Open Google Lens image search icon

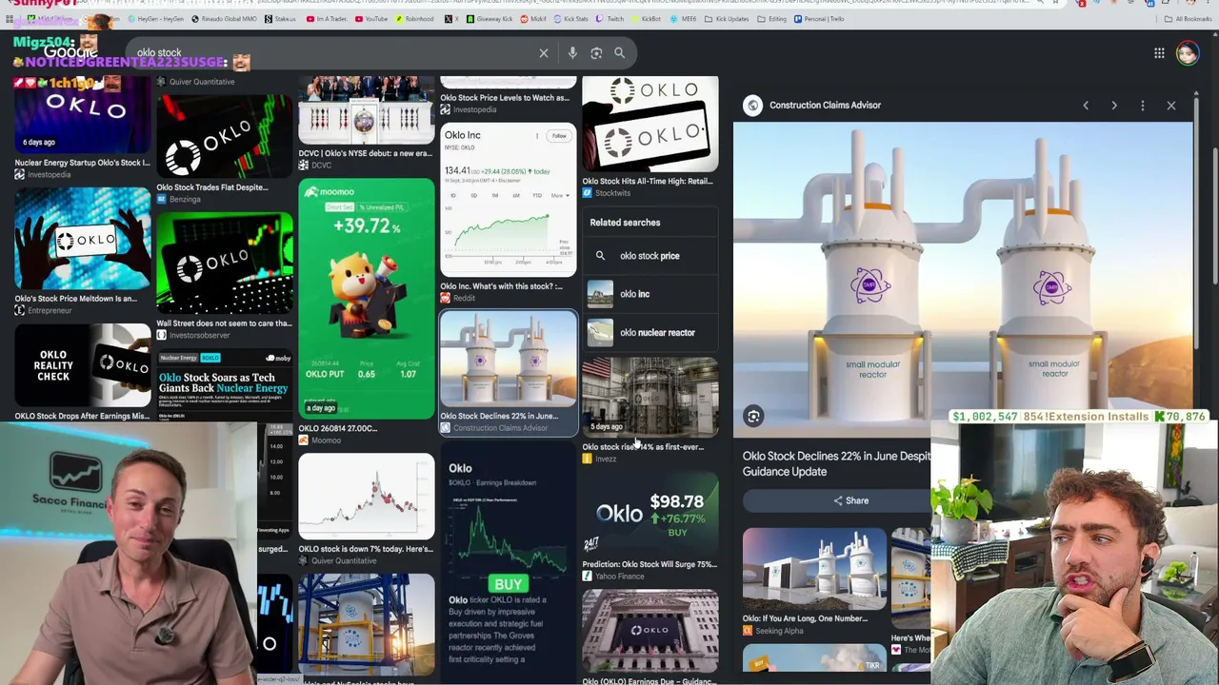coord(596,53)
